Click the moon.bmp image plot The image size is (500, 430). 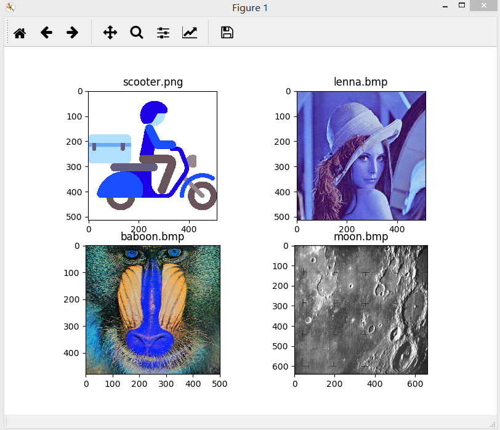coord(361,310)
